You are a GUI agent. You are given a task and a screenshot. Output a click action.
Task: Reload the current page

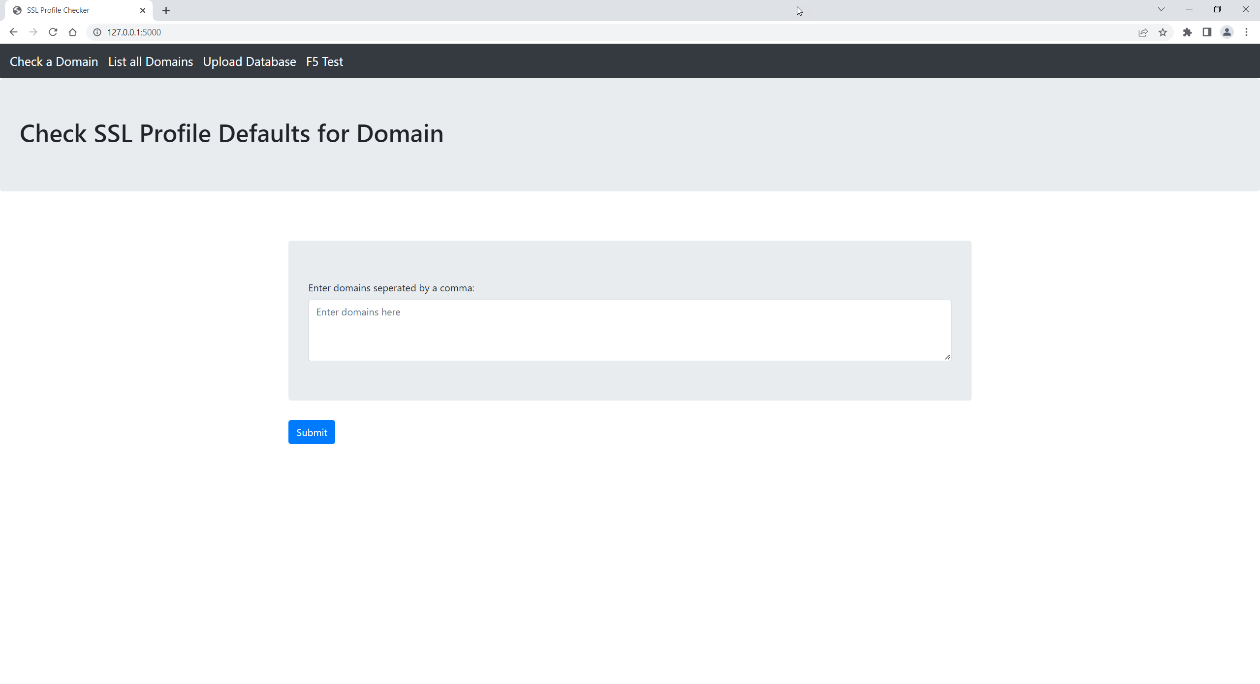click(53, 32)
